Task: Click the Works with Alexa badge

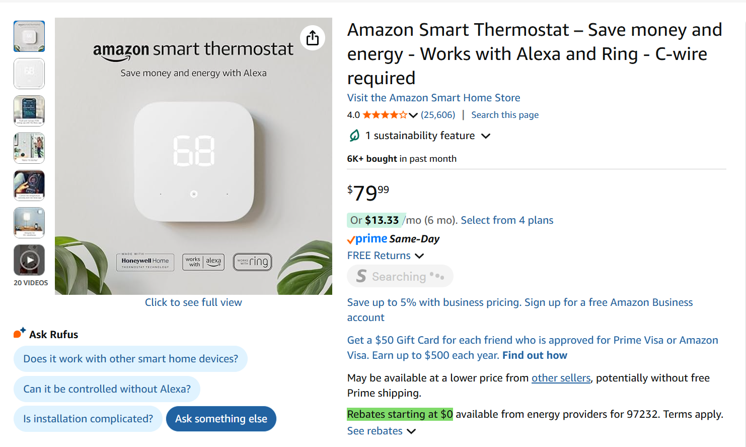Action: (x=203, y=262)
